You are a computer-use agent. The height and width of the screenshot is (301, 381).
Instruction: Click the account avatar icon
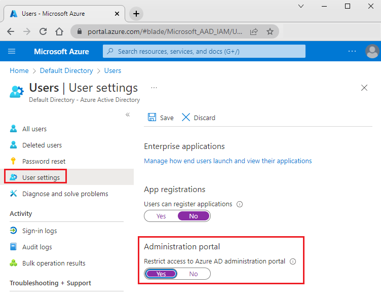372,51
